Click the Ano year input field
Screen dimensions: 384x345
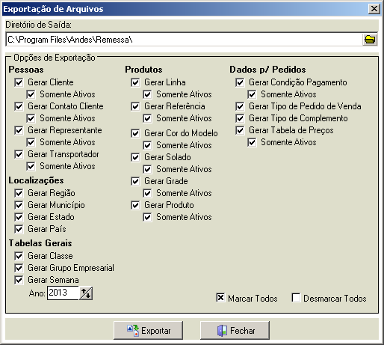tap(64, 293)
